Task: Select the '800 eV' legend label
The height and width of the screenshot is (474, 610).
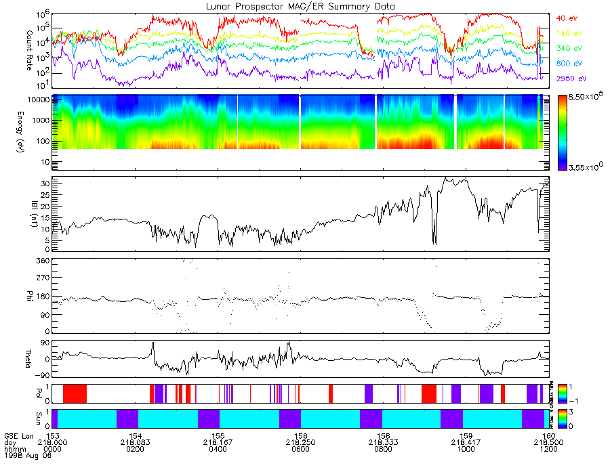Action: click(x=569, y=64)
